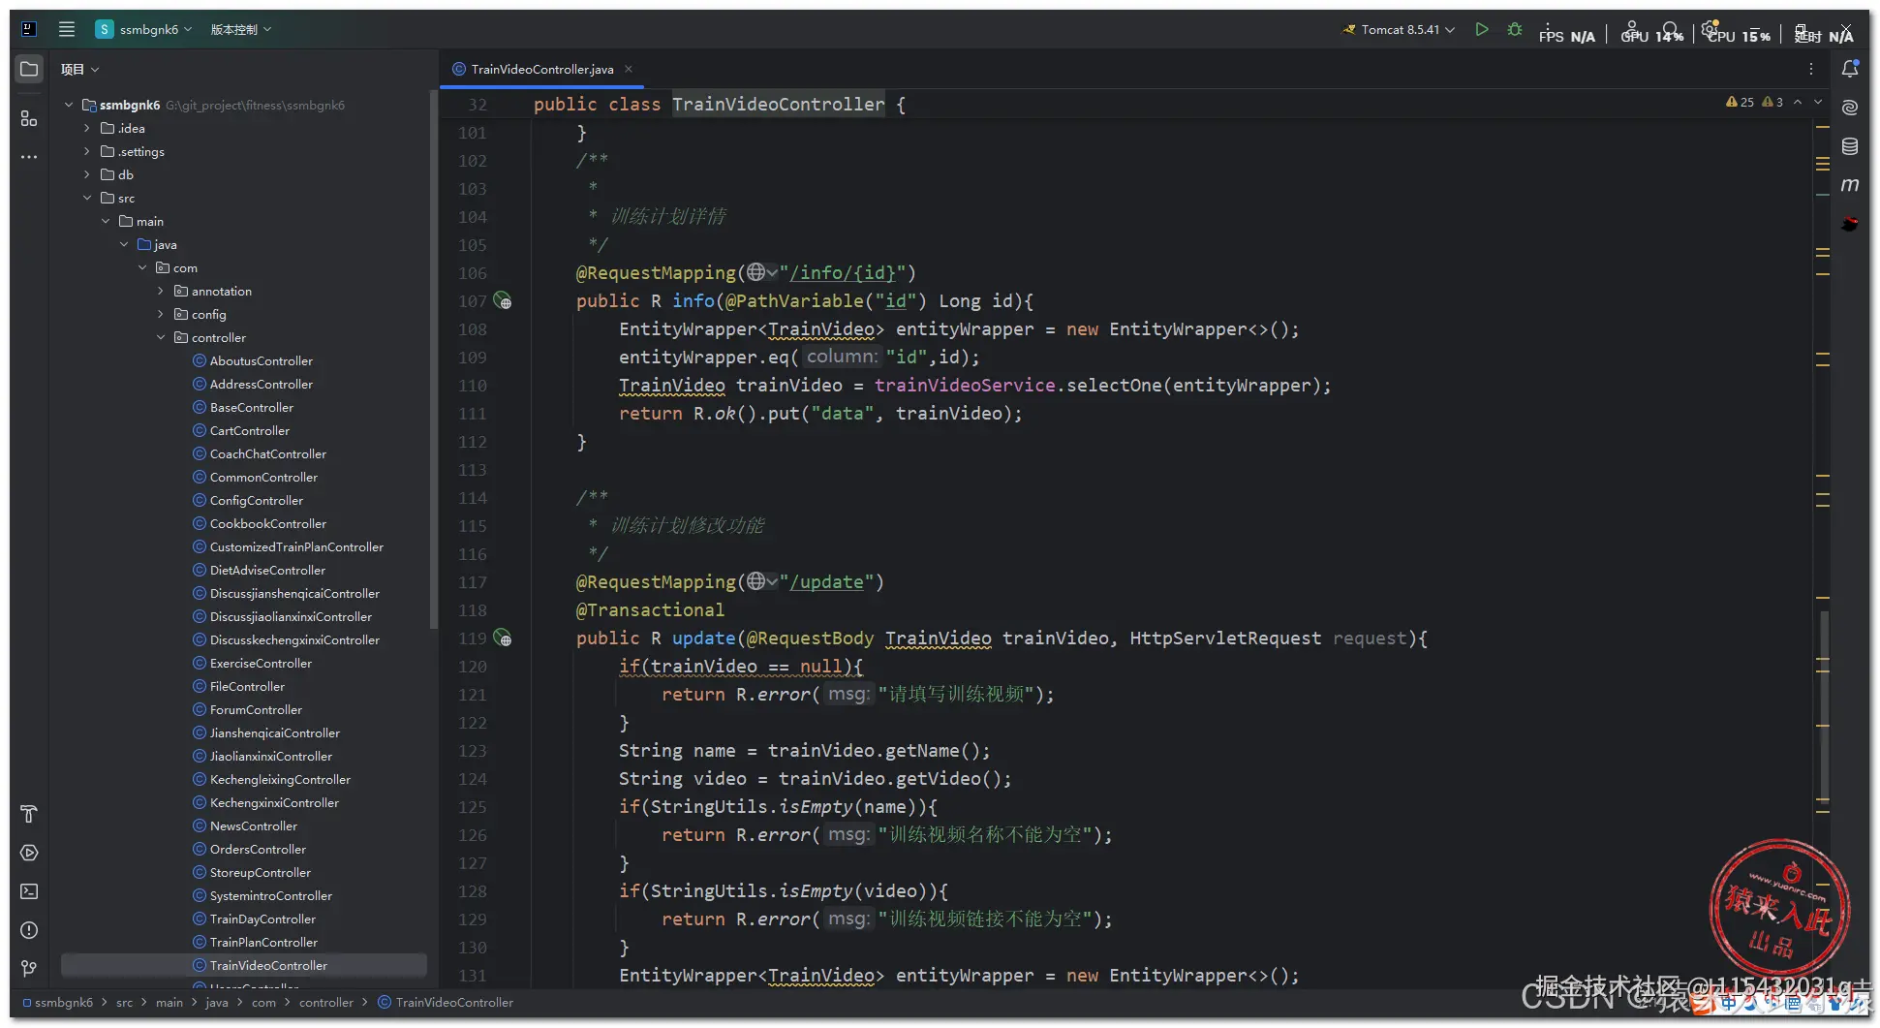Open the 25 warnings inspection indicator
The height and width of the screenshot is (1028, 1880).
1740,102
